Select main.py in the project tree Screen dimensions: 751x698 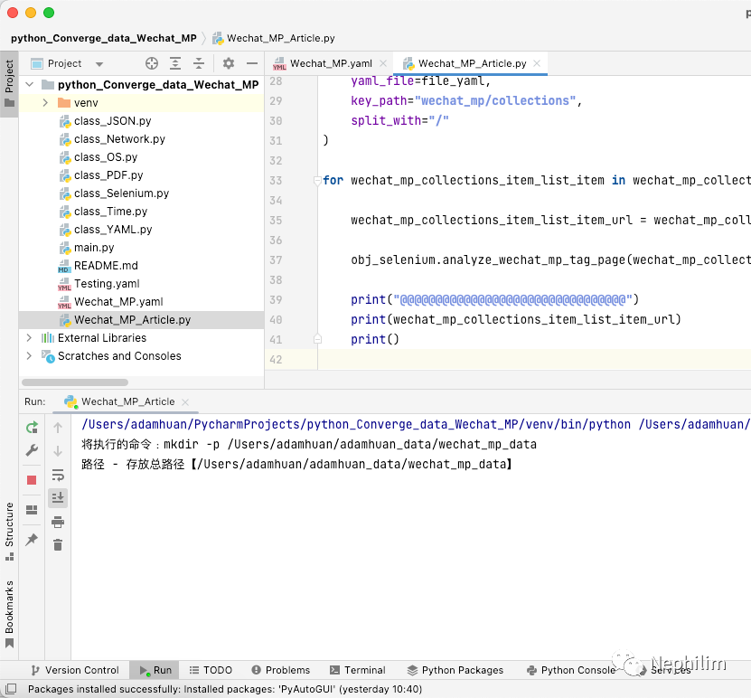coord(94,248)
